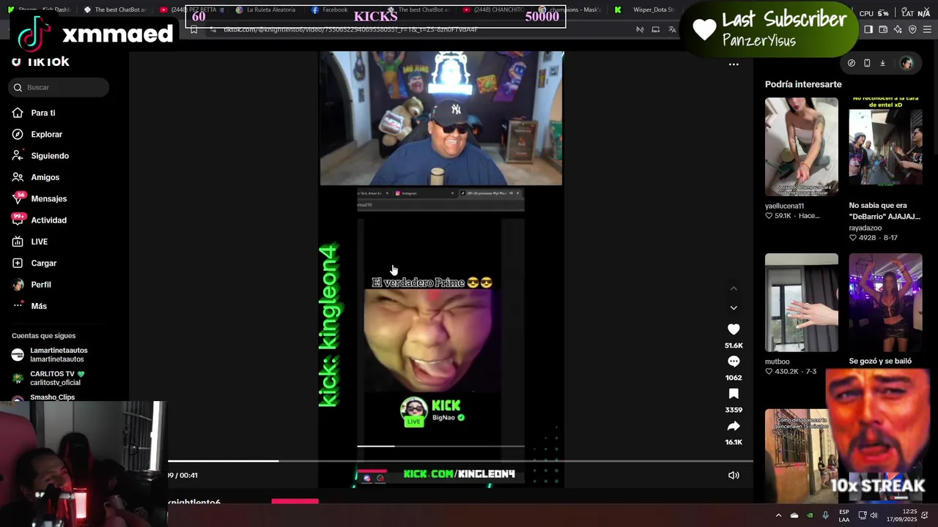
Task: Open OneDrive cloud tray icon
Action: [794, 515]
